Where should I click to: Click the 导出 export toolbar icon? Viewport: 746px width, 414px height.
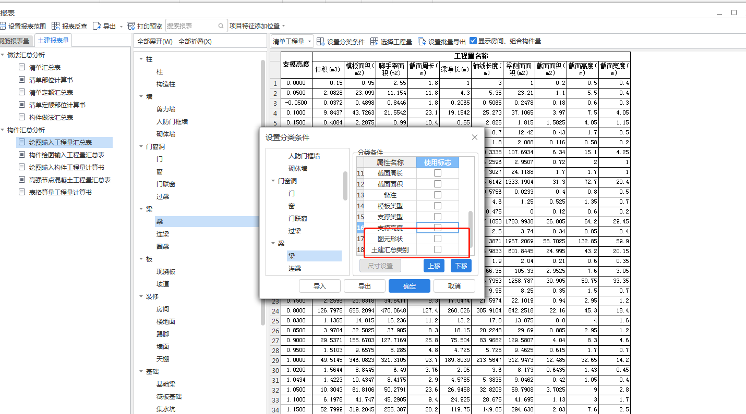[97, 26]
